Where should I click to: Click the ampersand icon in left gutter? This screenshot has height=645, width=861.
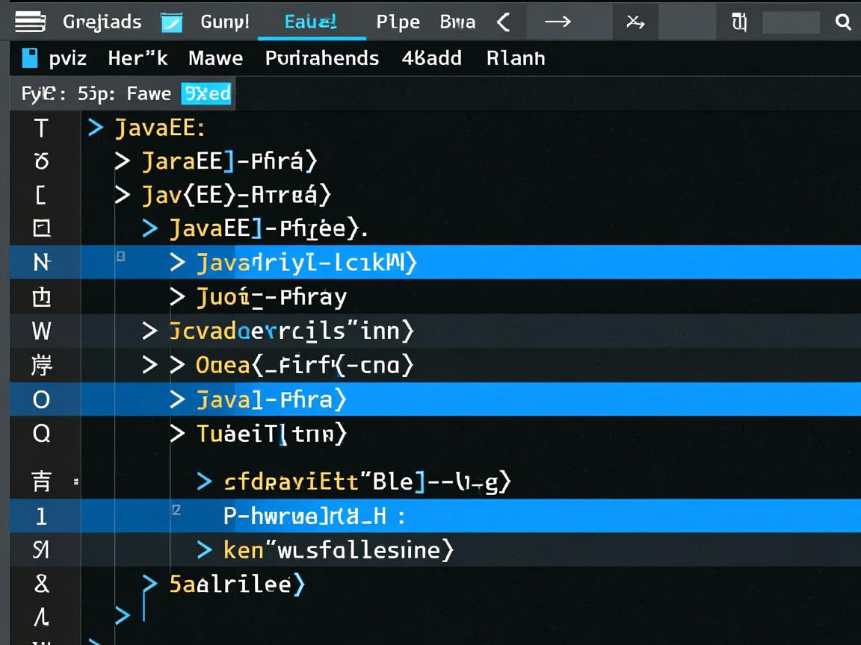(41, 584)
